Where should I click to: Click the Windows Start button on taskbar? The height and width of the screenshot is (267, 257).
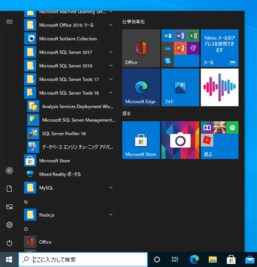pyautogui.click(x=9, y=259)
